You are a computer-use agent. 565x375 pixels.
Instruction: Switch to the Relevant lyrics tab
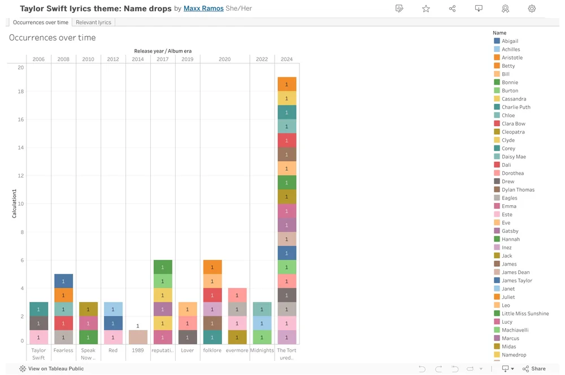point(93,22)
